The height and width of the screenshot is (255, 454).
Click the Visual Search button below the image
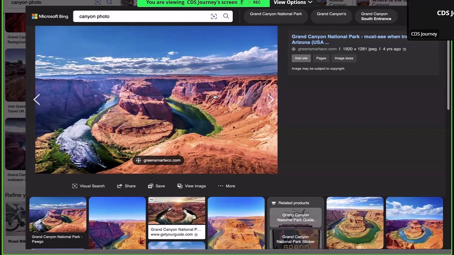click(x=88, y=186)
